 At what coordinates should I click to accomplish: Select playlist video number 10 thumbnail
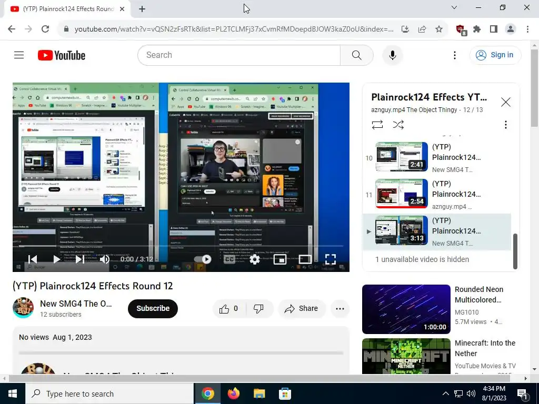coord(402,157)
